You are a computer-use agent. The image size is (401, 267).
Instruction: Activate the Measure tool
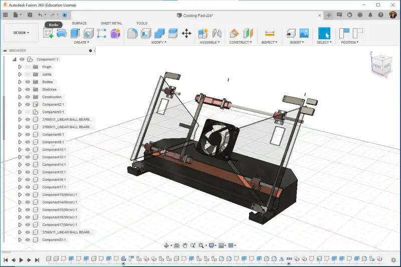click(x=270, y=33)
